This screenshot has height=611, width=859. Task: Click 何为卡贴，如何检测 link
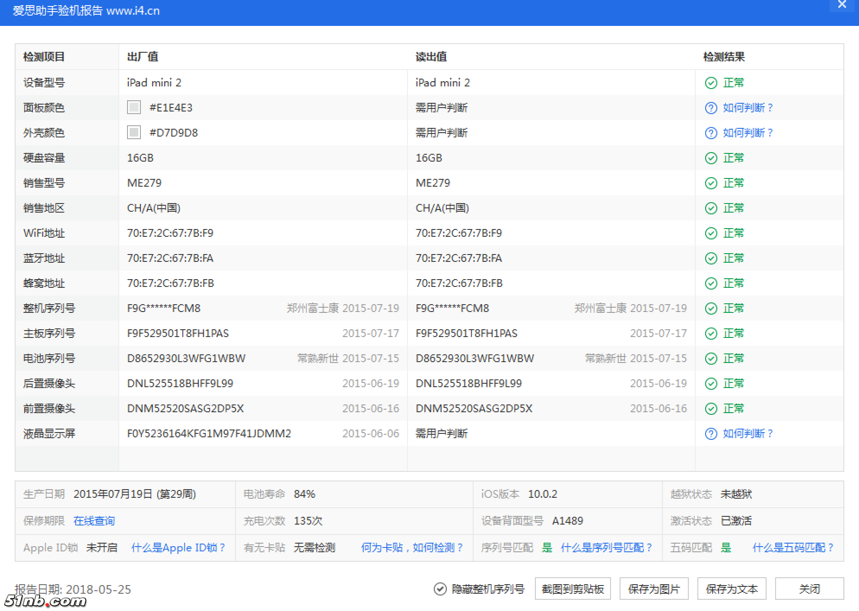pyautogui.click(x=412, y=547)
